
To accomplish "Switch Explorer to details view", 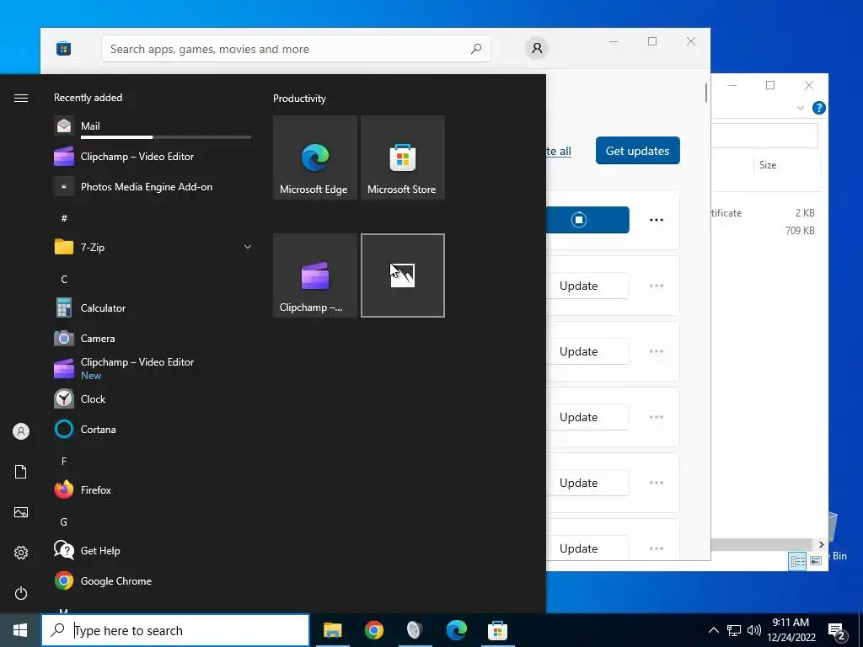I will [797, 560].
